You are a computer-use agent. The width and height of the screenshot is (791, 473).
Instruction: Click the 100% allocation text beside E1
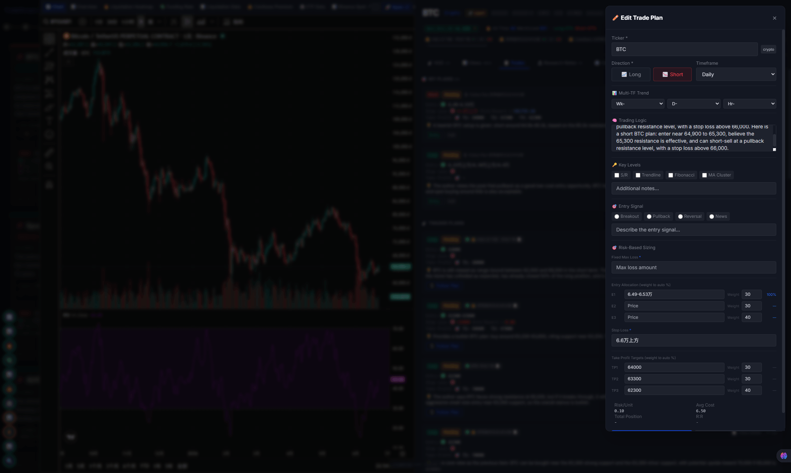771,295
